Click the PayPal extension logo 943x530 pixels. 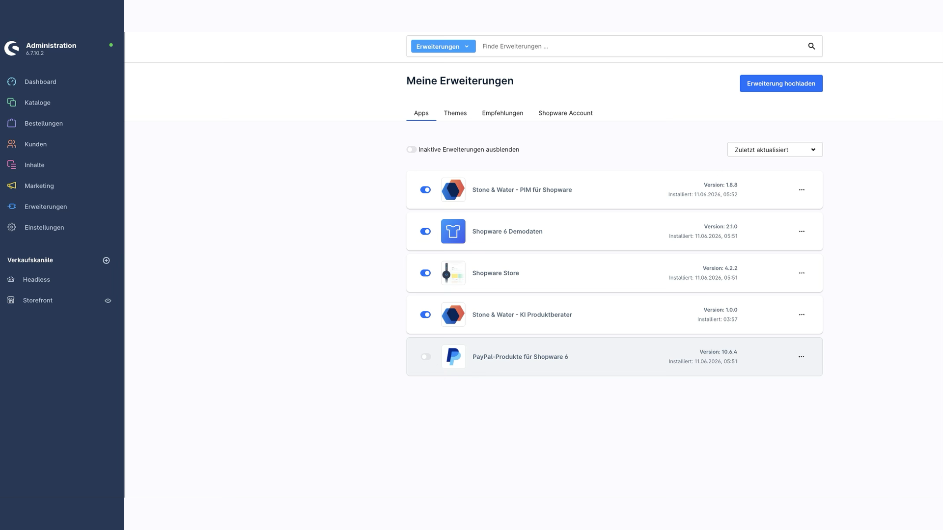(x=453, y=357)
